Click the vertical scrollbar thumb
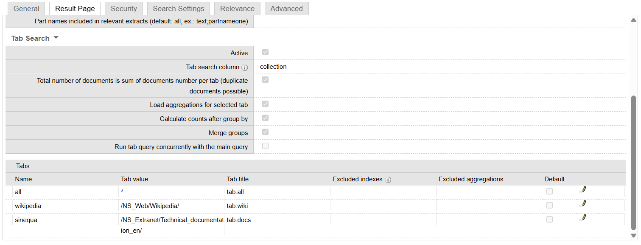 tap(634, 163)
